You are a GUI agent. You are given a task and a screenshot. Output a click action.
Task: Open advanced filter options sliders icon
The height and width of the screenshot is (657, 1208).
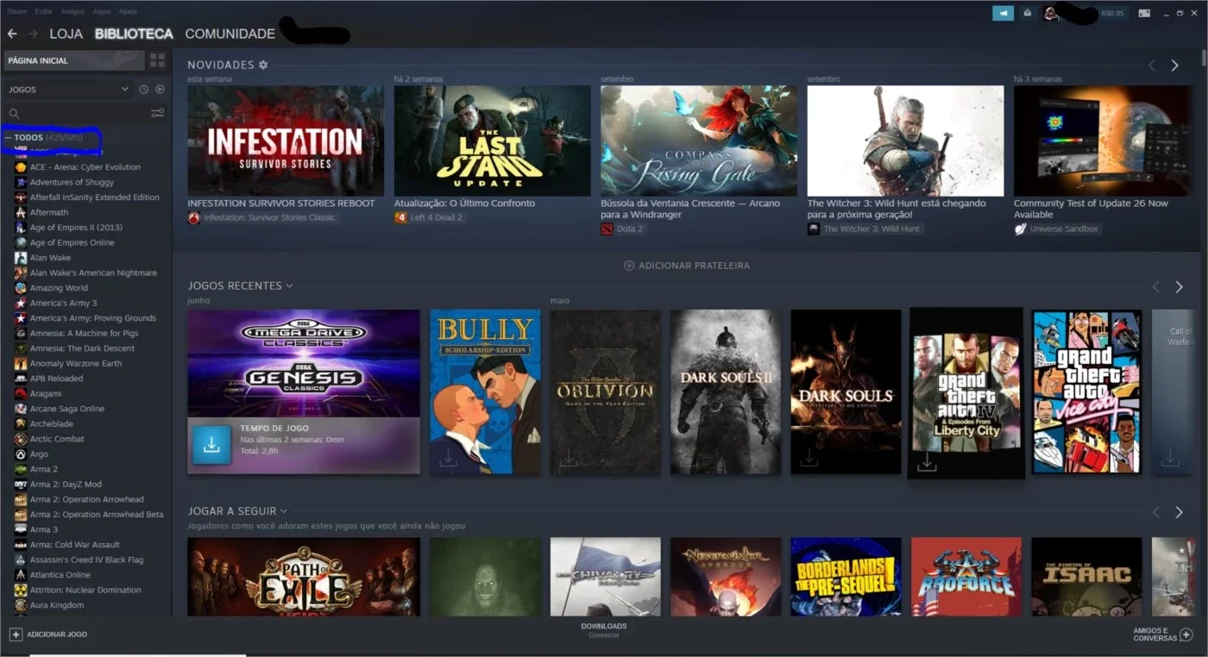[157, 113]
